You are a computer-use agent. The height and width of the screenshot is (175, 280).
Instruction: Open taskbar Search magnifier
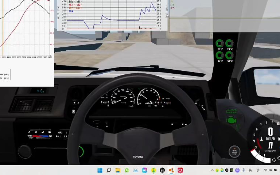click(109, 170)
